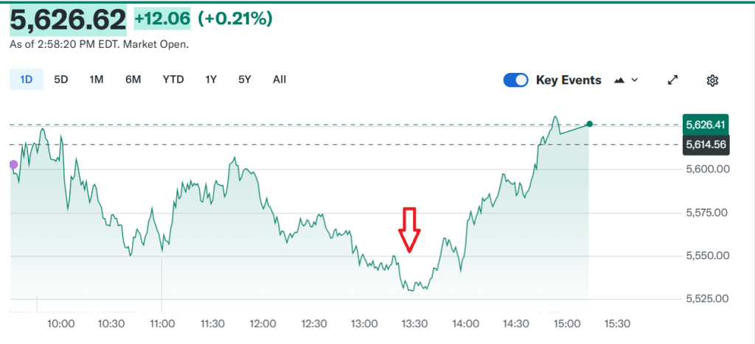Click the 5,626.62 headline price

(x=68, y=21)
